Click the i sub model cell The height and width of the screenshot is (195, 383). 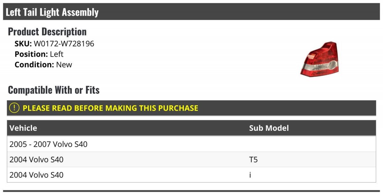tap(311, 175)
